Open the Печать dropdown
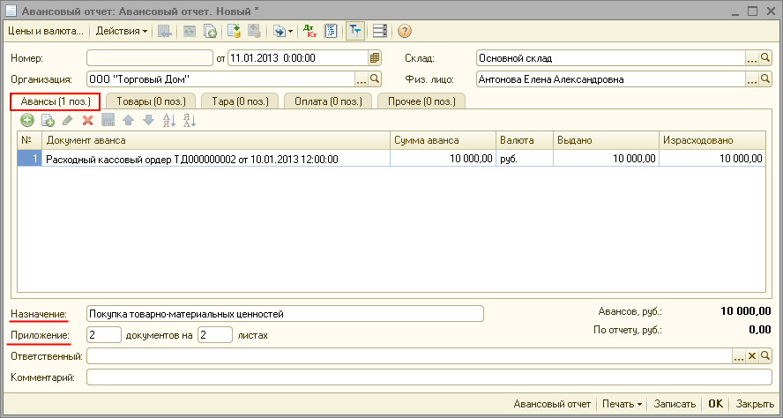 [622, 404]
